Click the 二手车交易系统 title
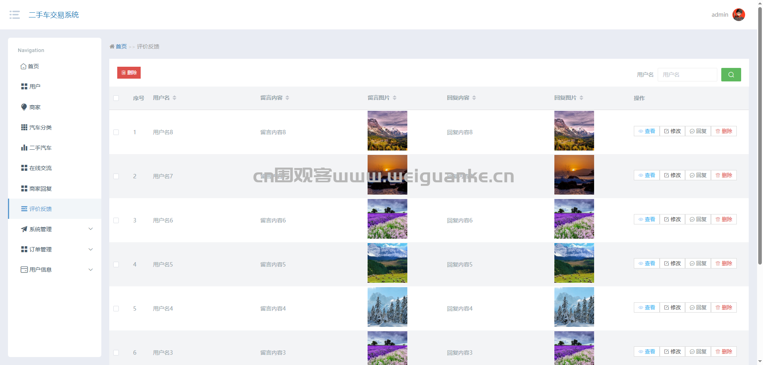 [54, 15]
